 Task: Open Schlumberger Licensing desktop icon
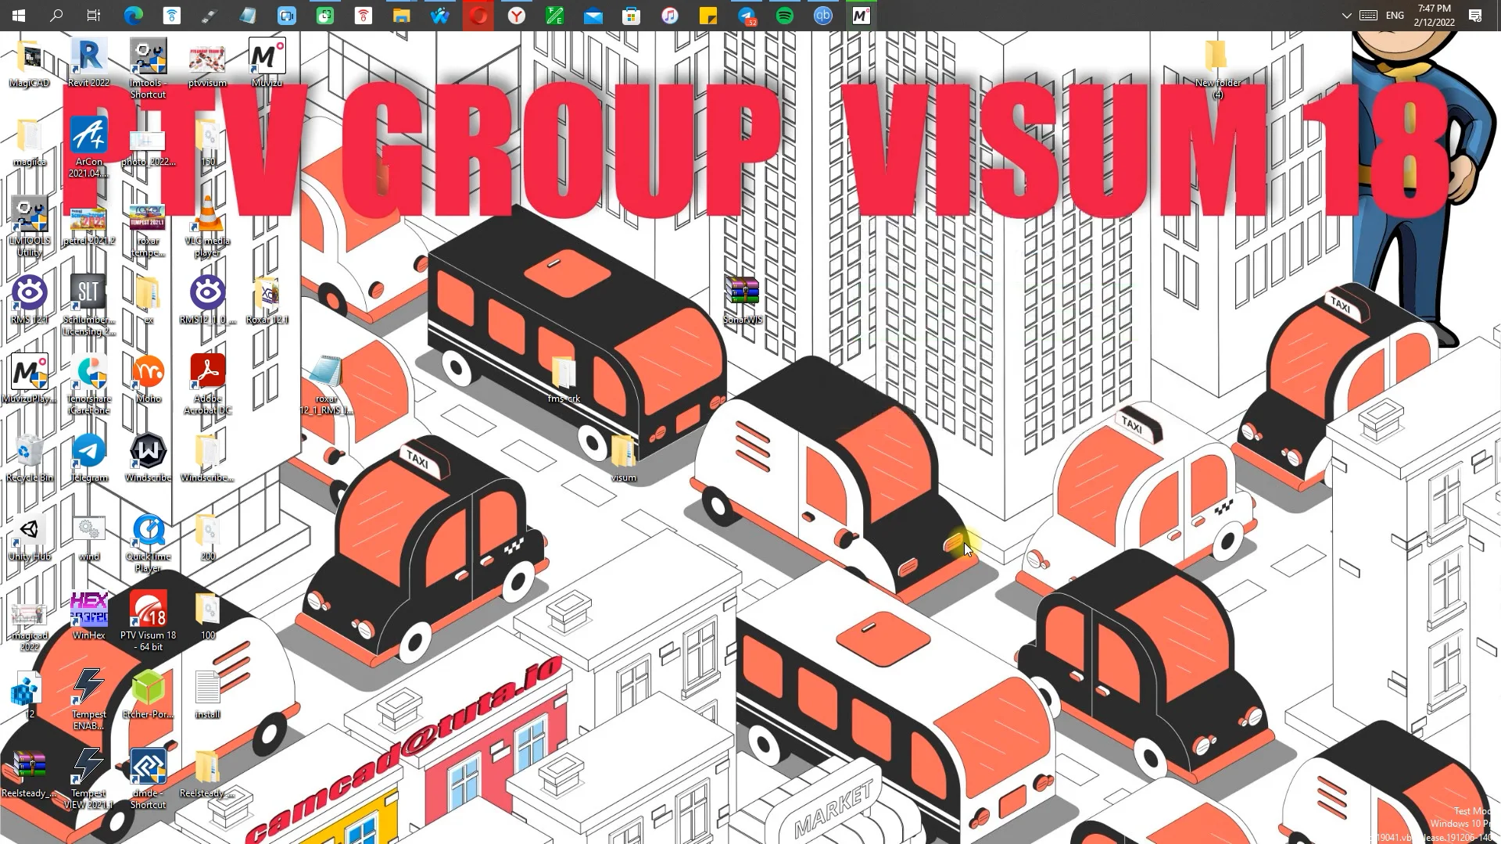coord(88,306)
